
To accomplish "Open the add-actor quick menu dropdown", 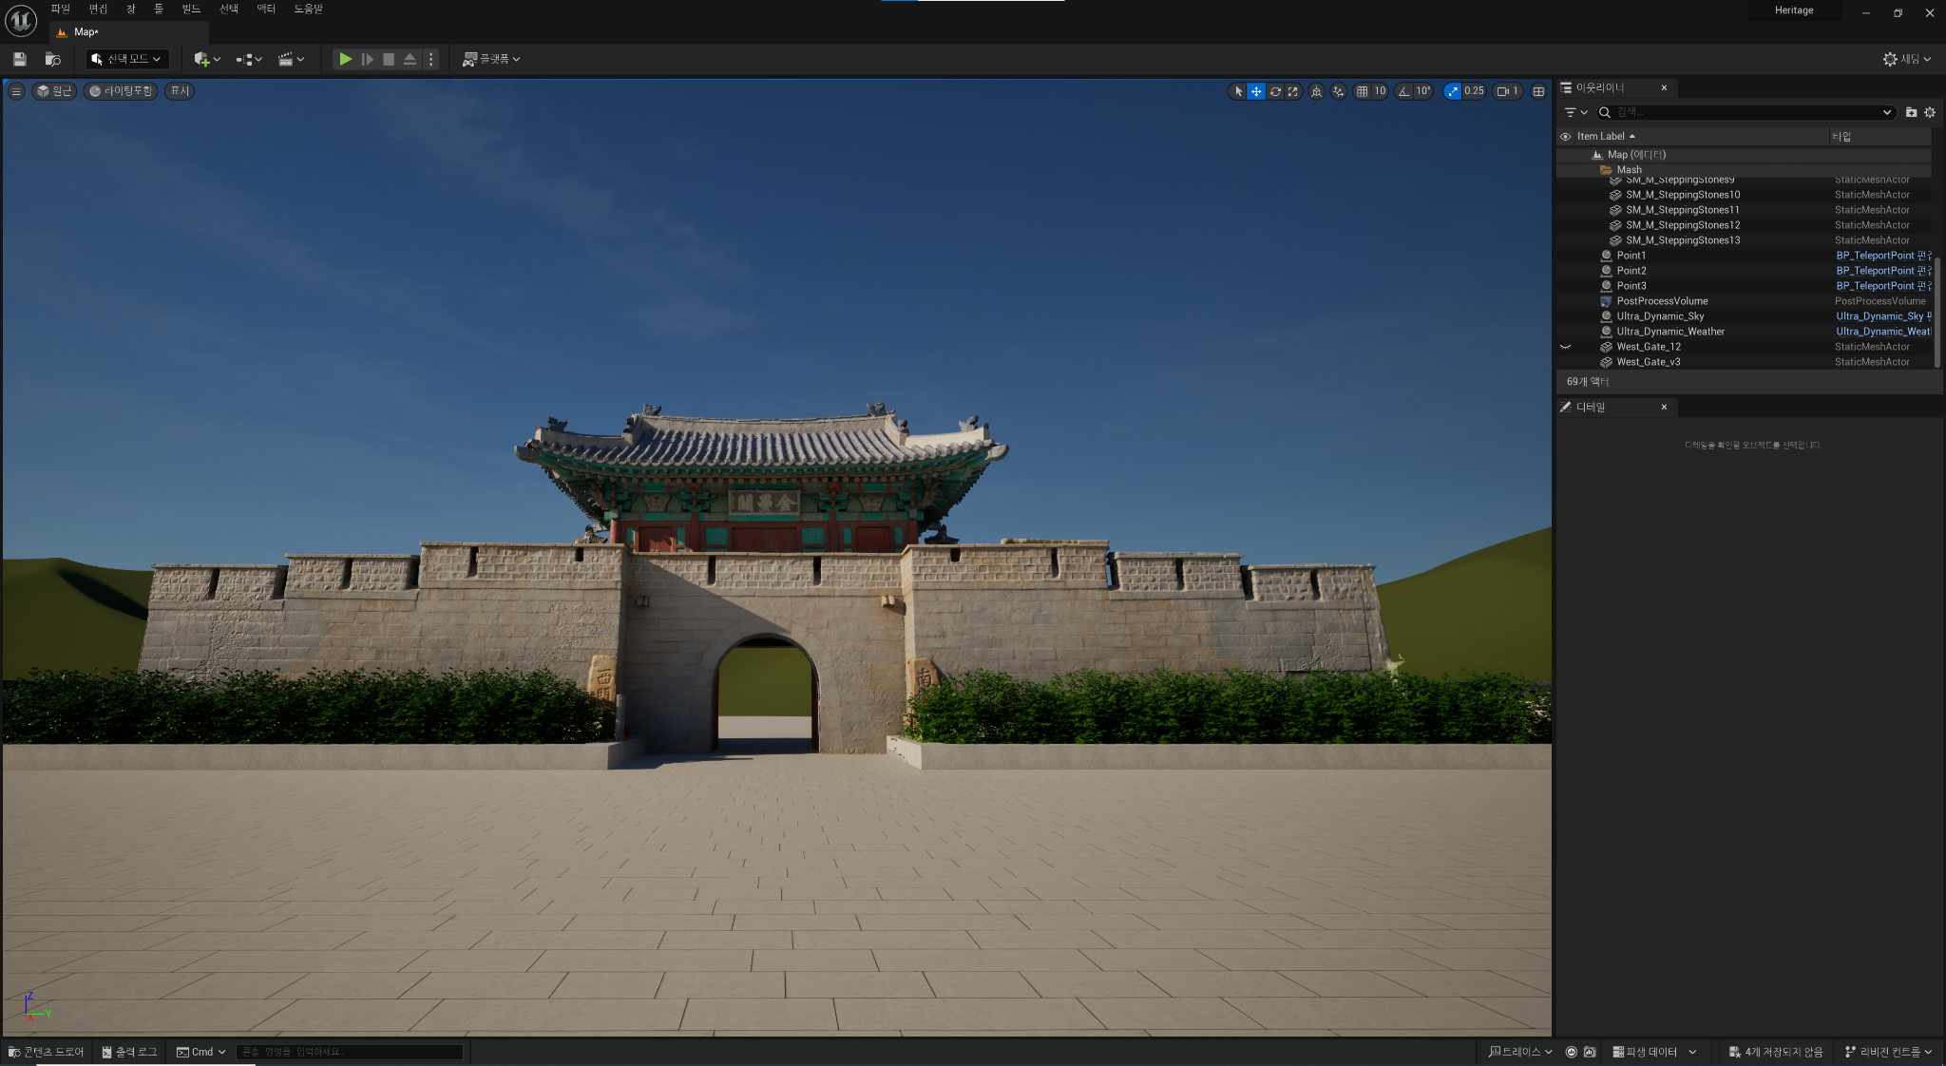I will point(207,59).
